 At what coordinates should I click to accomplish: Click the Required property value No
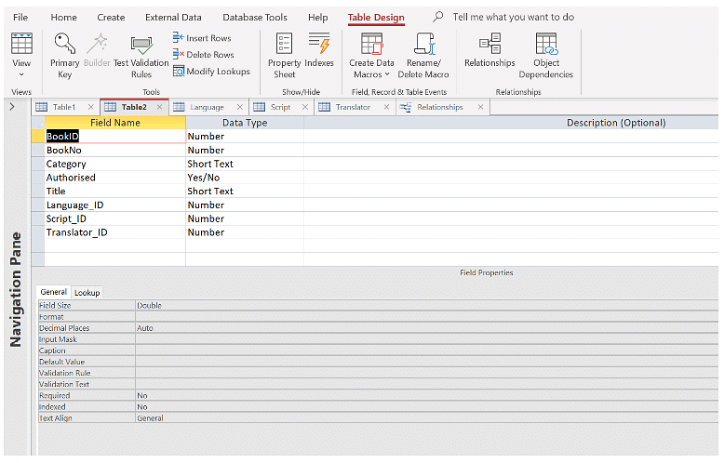coord(426,396)
